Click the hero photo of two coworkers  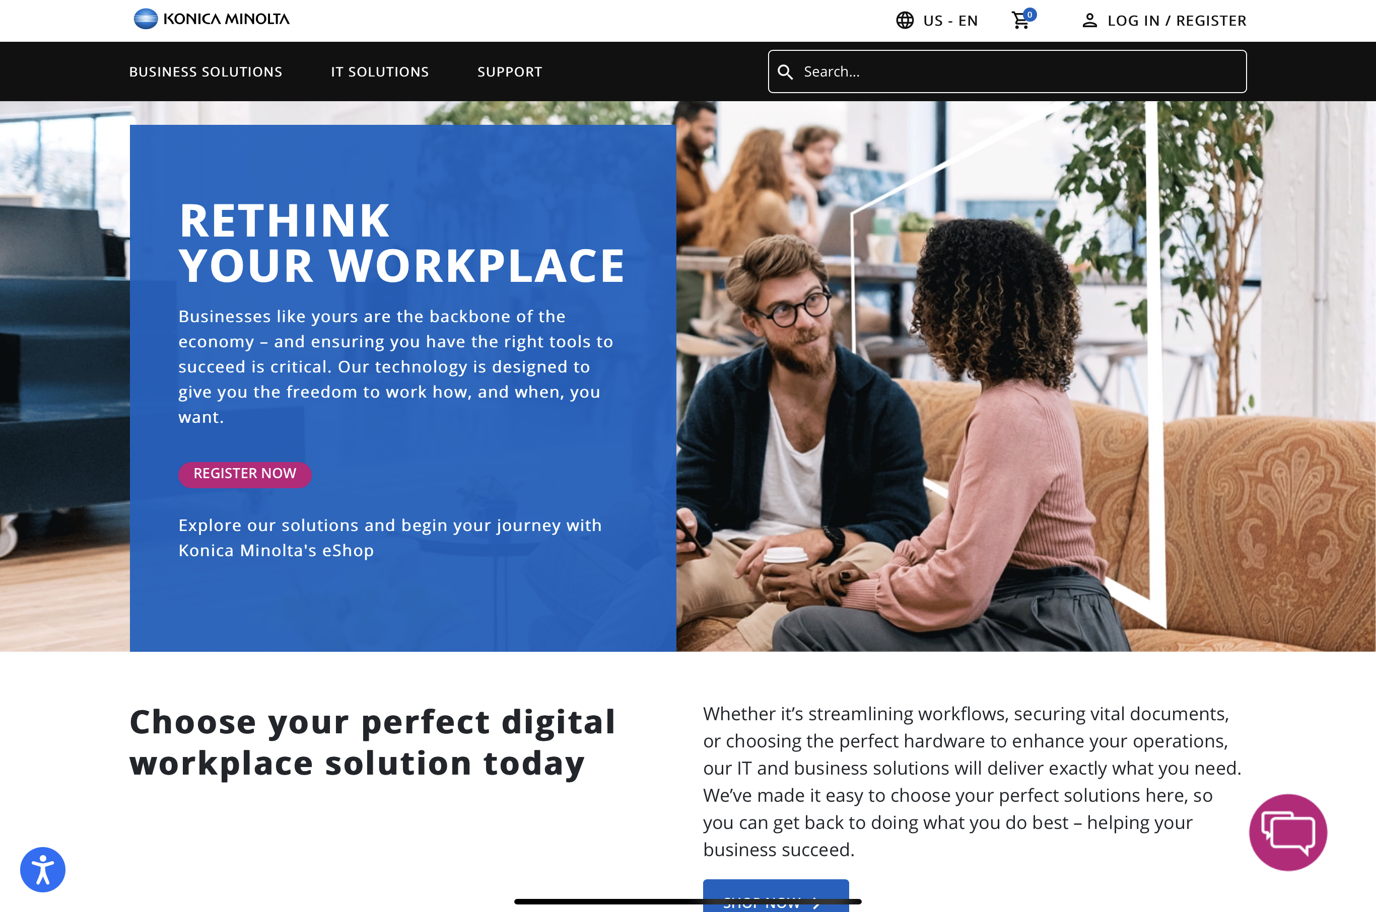(x=1025, y=376)
